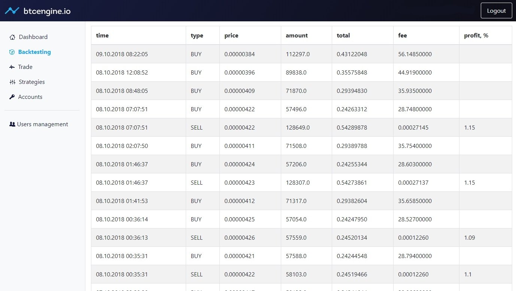The image size is (516, 291).
Task: Click the Users management people icon
Action: [x=12, y=124]
